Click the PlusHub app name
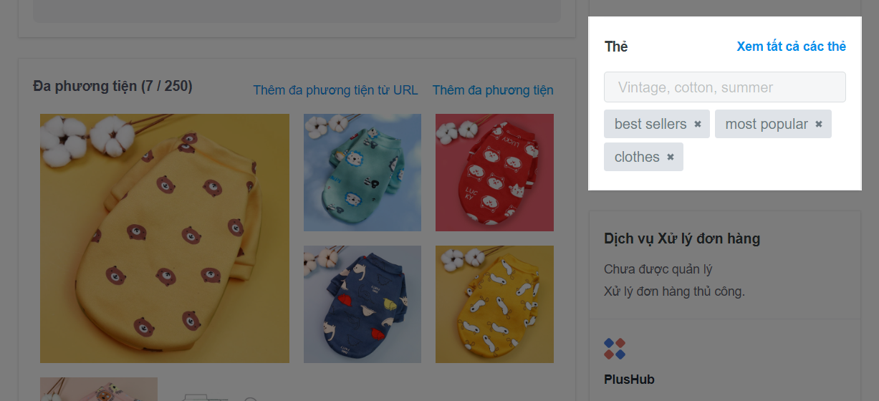 (629, 380)
